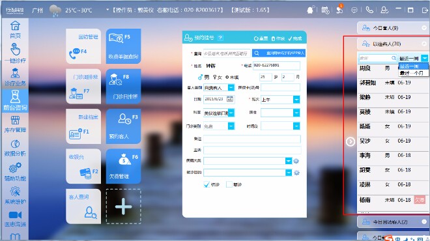The height and width of the screenshot is (241, 430).
Task: Click the phone icon in top bar
Action: point(369,10)
